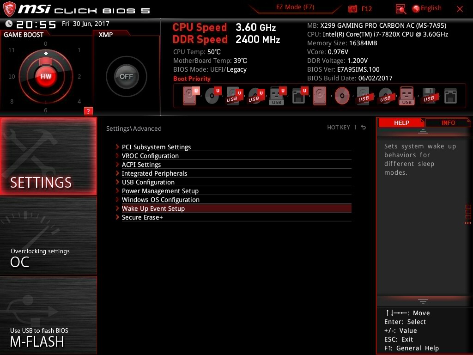This screenshot has height=355, width=473.
Task: Click the F12 screenshot camera icon
Action: pyautogui.click(x=352, y=9)
